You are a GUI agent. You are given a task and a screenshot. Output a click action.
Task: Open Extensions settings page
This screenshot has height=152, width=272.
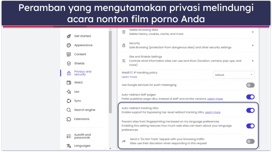[x=82, y=119]
